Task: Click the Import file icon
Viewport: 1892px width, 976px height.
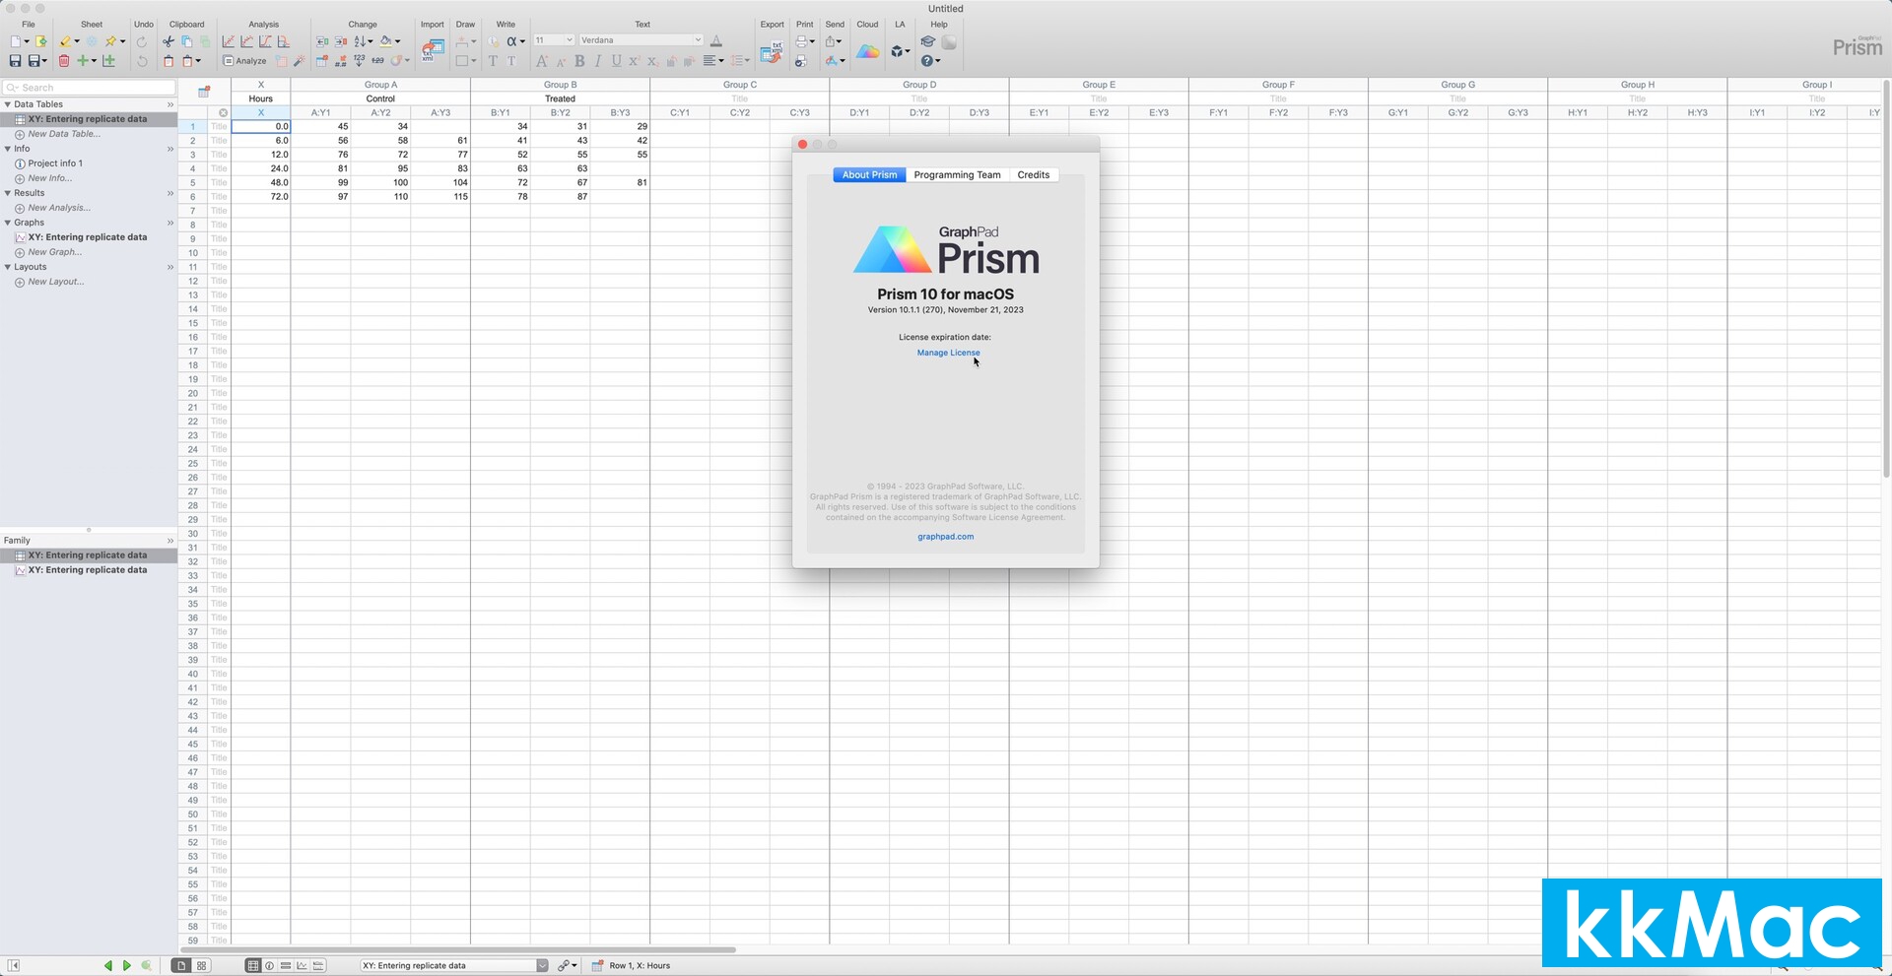Action: (x=433, y=49)
